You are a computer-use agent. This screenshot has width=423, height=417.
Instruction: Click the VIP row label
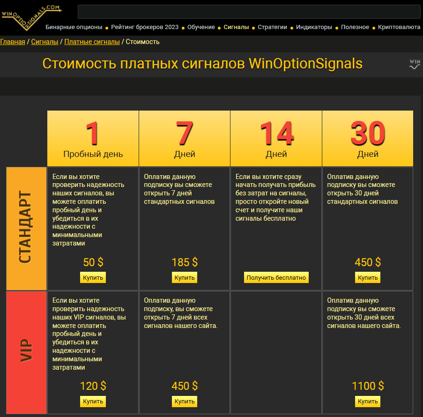click(26, 352)
